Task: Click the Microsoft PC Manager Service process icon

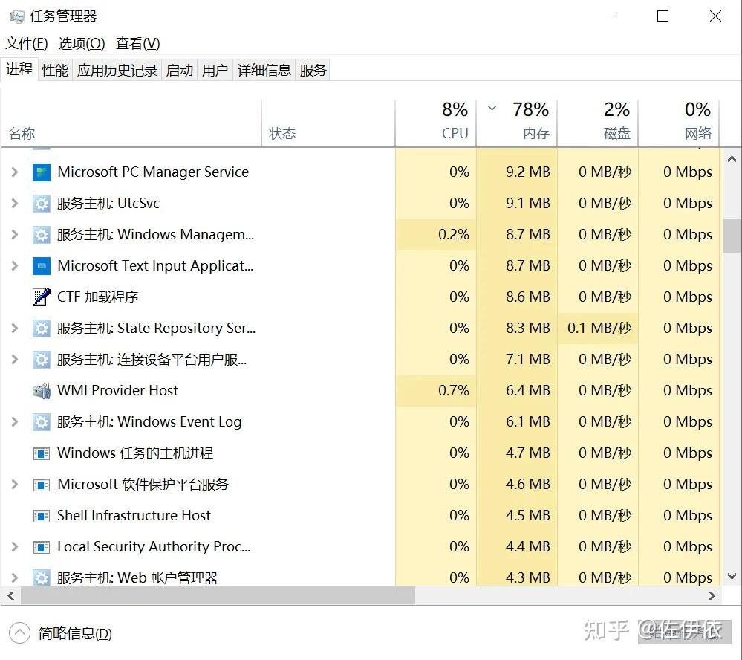Action: click(42, 172)
